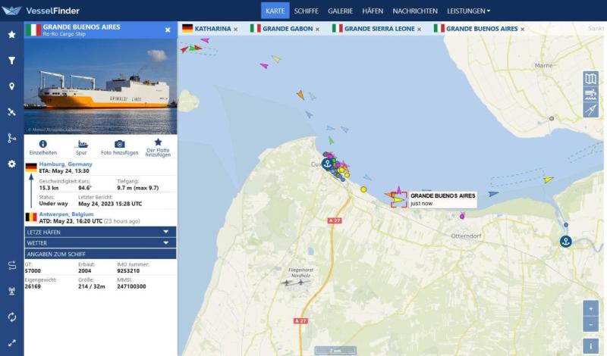
Task: Switch to the GRANDE GABON tab
Action: tap(288, 29)
